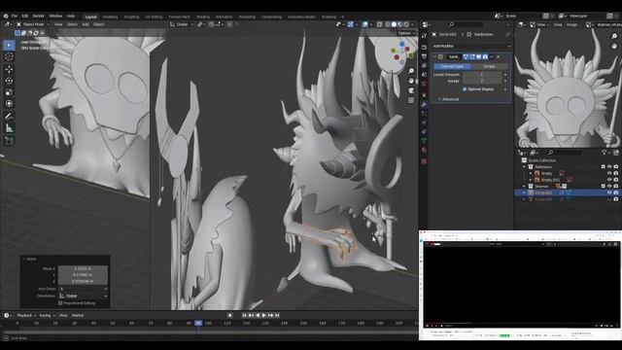Viewport: 622px width, 350px height.
Task: Open the Object Mode dropdown
Action: tap(32, 24)
